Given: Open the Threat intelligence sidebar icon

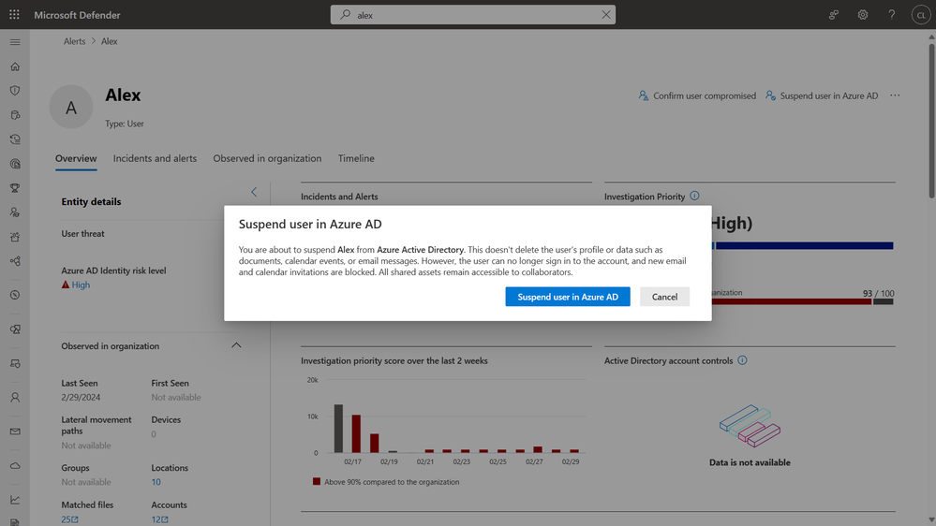Looking at the screenshot, I should click(x=15, y=164).
